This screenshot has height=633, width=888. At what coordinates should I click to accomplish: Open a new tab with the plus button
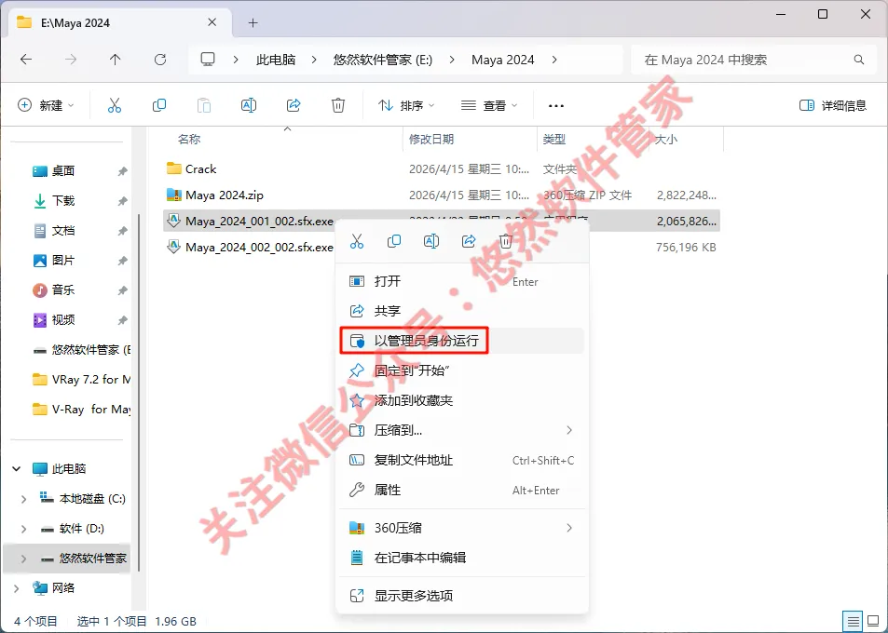click(253, 22)
